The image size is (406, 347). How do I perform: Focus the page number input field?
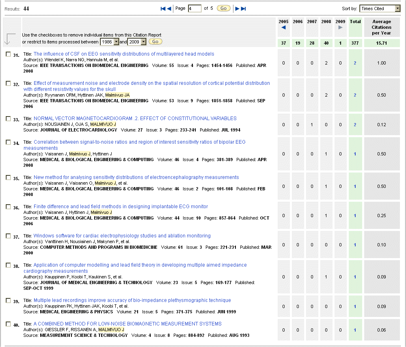pyautogui.click(x=194, y=9)
